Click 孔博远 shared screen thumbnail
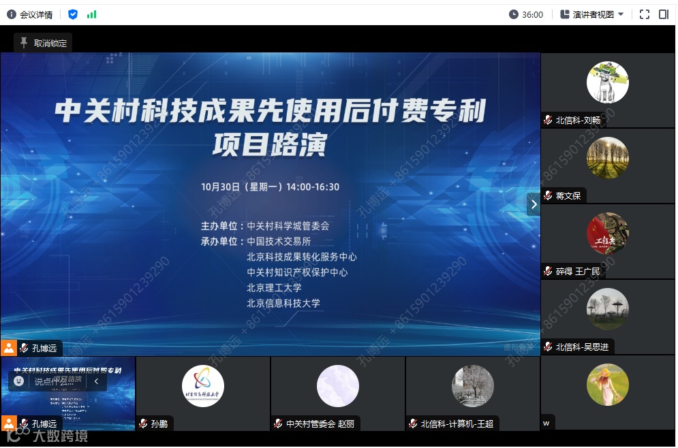678x448 pixels. [x=68, y=393]
